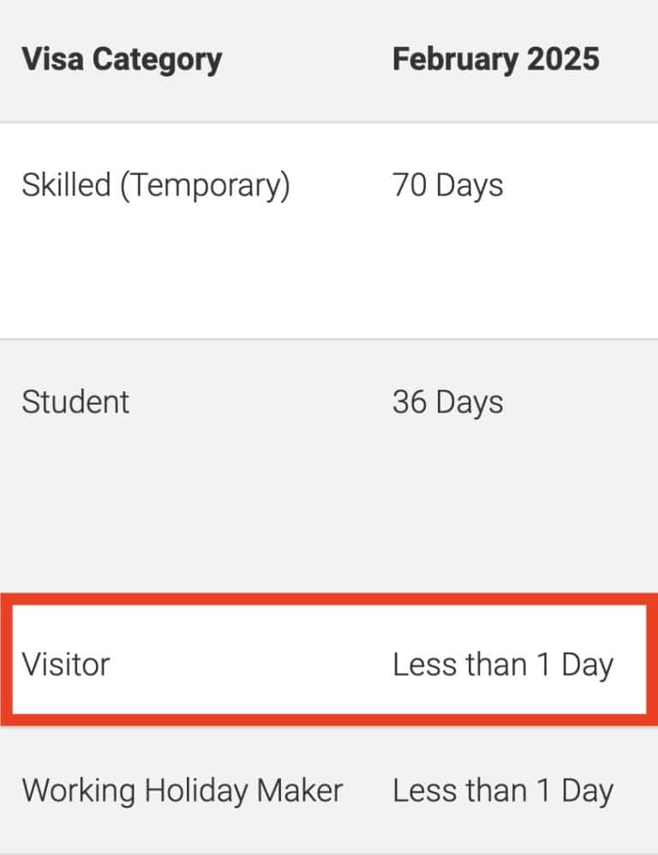Click the Student visa category label

(75, 402)
